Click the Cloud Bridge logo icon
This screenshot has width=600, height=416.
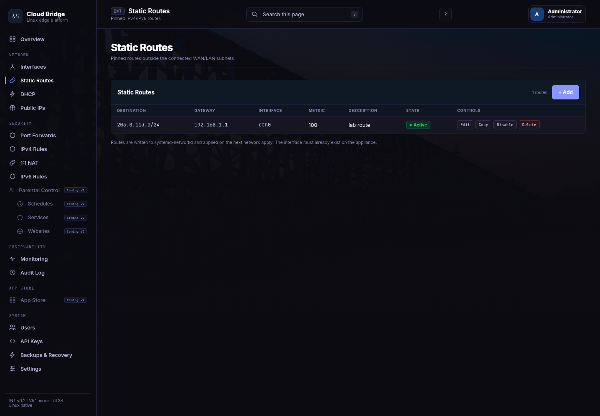[15, 16]
